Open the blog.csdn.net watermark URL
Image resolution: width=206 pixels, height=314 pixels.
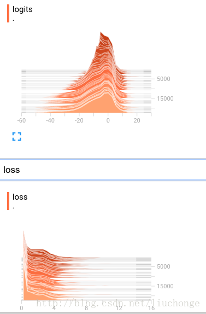[x=118, y=303]
